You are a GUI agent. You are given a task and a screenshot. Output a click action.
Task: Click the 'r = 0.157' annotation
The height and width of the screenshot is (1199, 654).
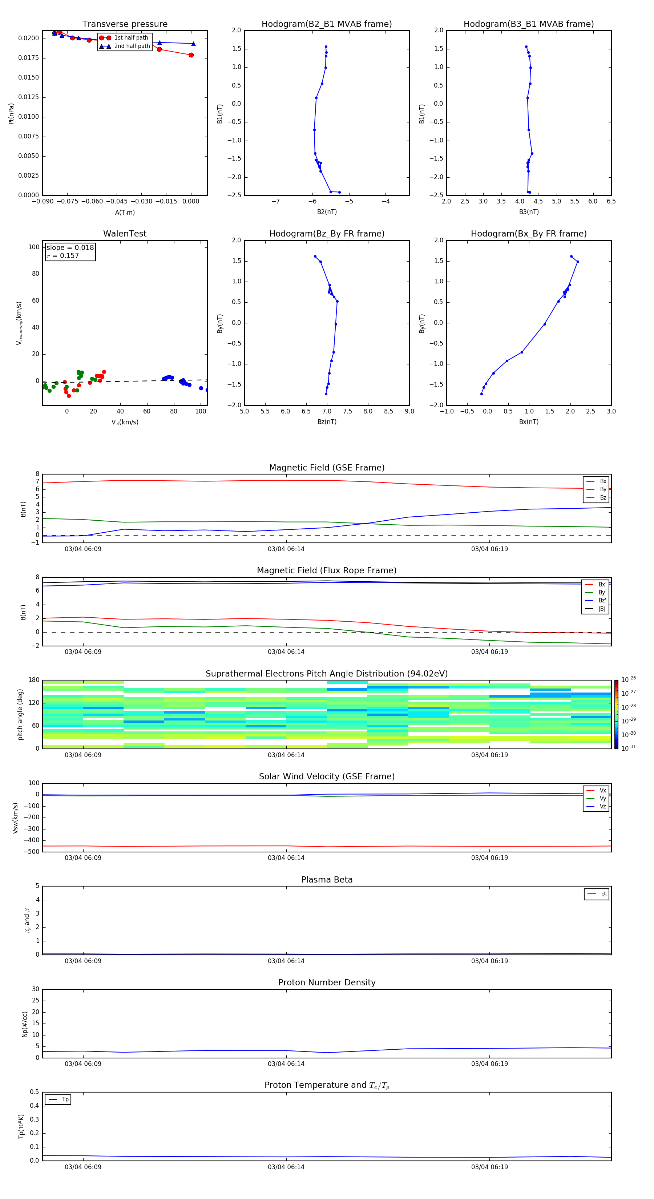[x=63, y=255]
